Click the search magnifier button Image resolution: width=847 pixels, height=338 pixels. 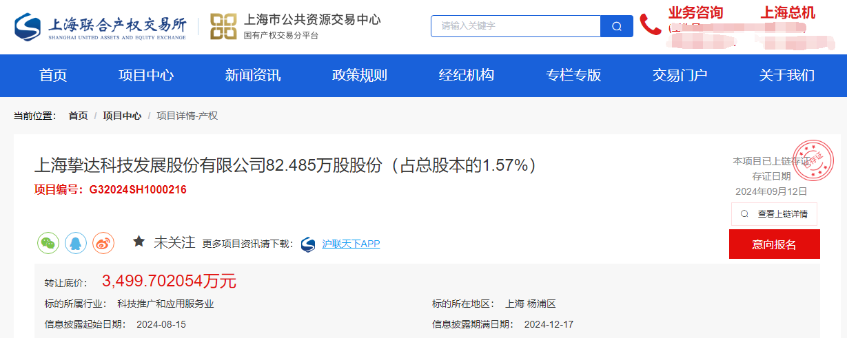(x=616, y=26)
